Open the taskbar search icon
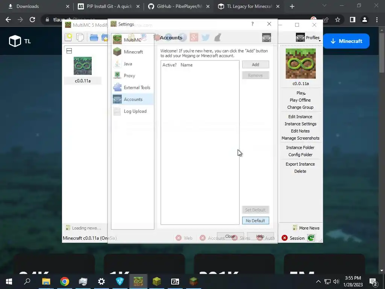The height and width of the screenshot is (289, 385). pyautogui.click(x=27, y=281)
